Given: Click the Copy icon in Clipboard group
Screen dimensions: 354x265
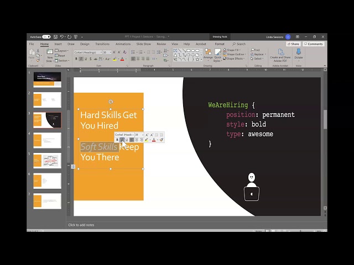Looking at the screenshot, I should coord(38,55).
